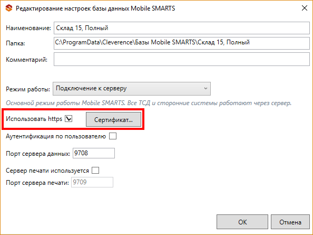The height and width of the screenshot is (235, 313).
Task: Click into the Папка path field
Action: click(182, 43)
